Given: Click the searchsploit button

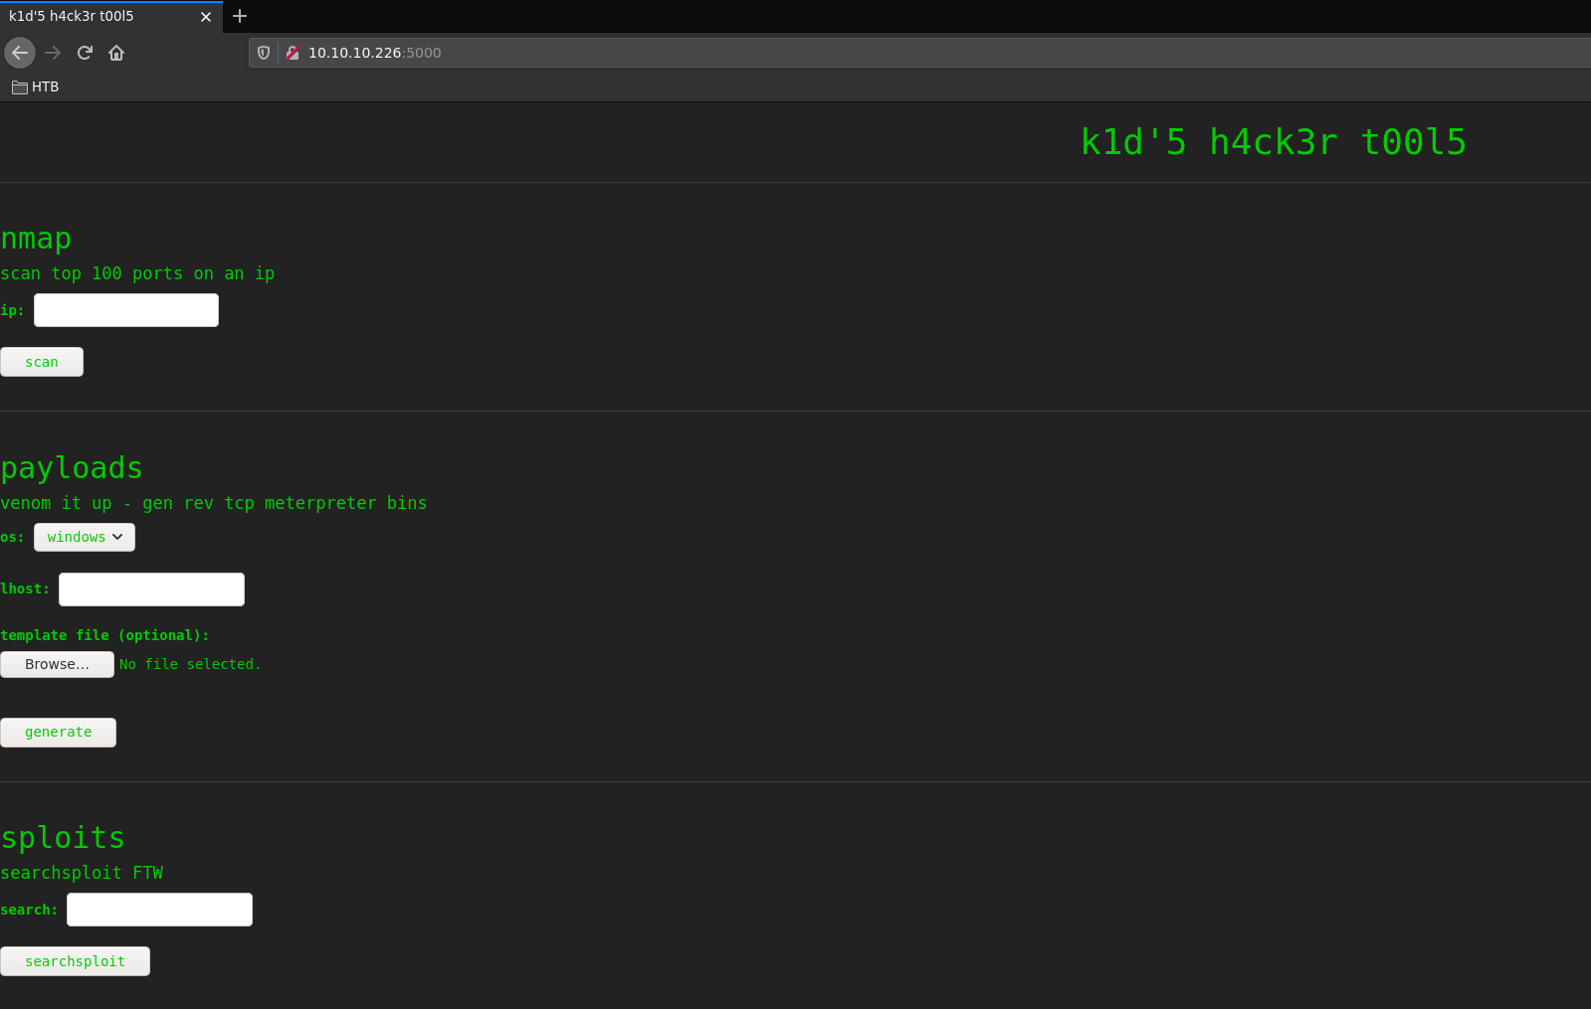Looking at the screenshot, I should [x=75, y=961].
